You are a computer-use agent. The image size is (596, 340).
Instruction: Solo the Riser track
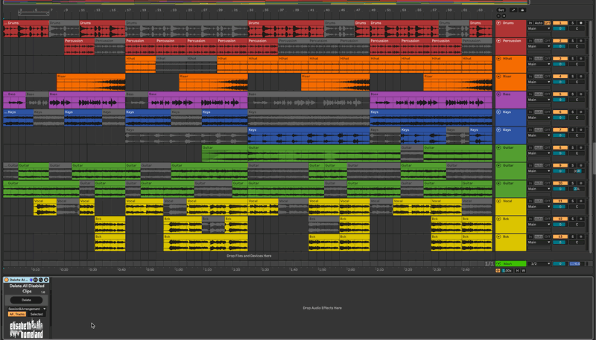(572, 77)
